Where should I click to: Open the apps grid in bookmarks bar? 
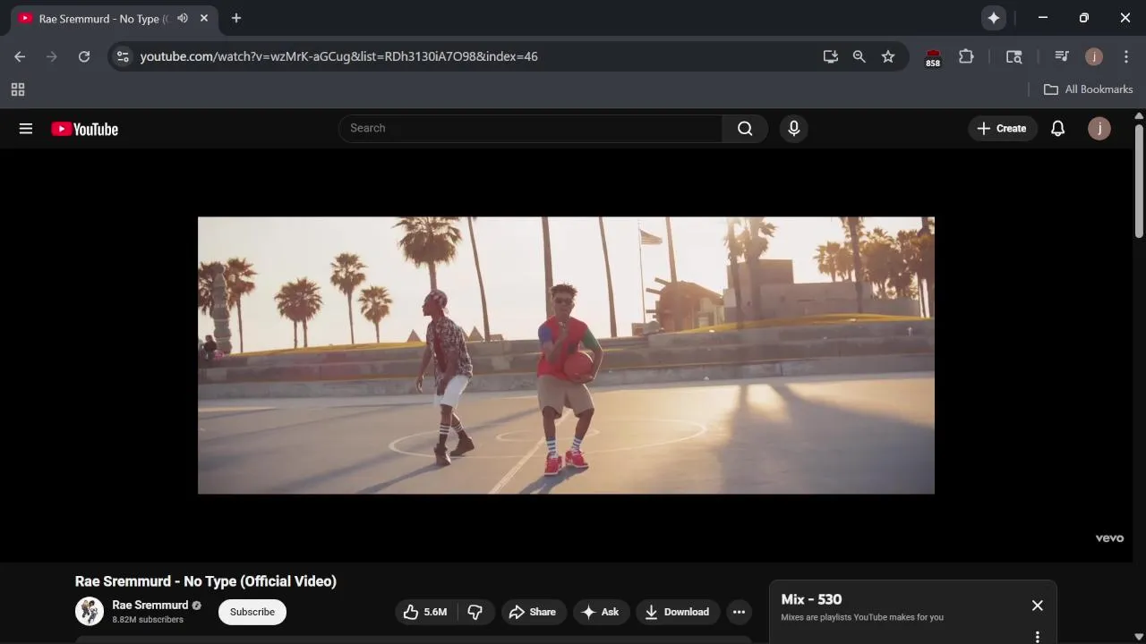point(18,89)
